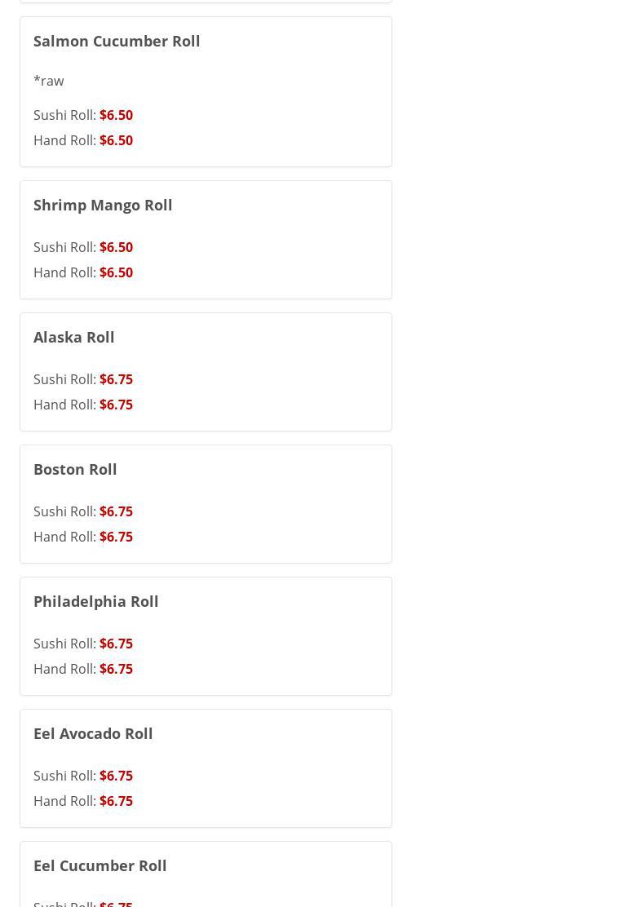Select Boston Roll Hand Roll price

(x=83, y=537)
